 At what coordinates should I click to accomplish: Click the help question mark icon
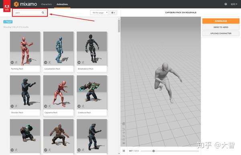[x=226, y=4]
